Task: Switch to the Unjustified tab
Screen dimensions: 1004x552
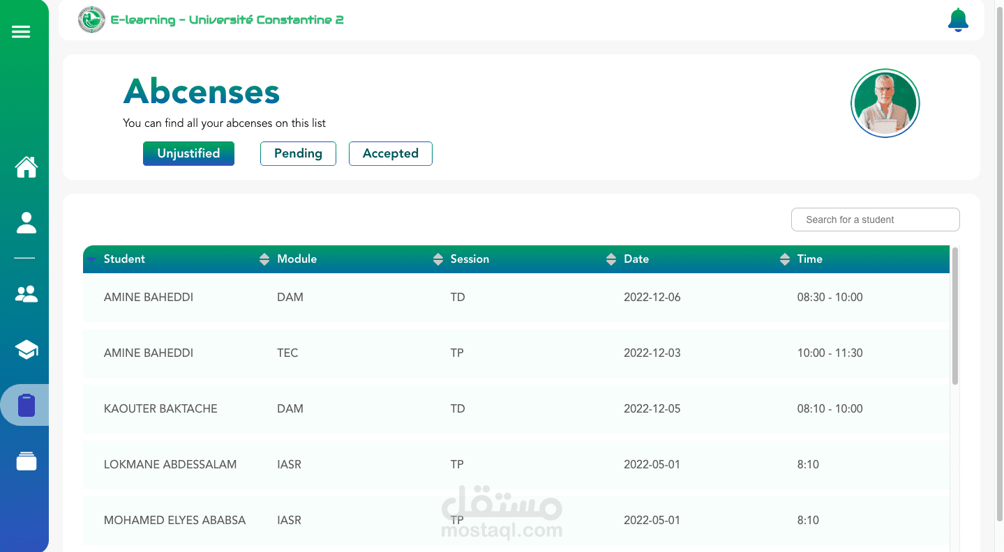Action: pos(188,153)
